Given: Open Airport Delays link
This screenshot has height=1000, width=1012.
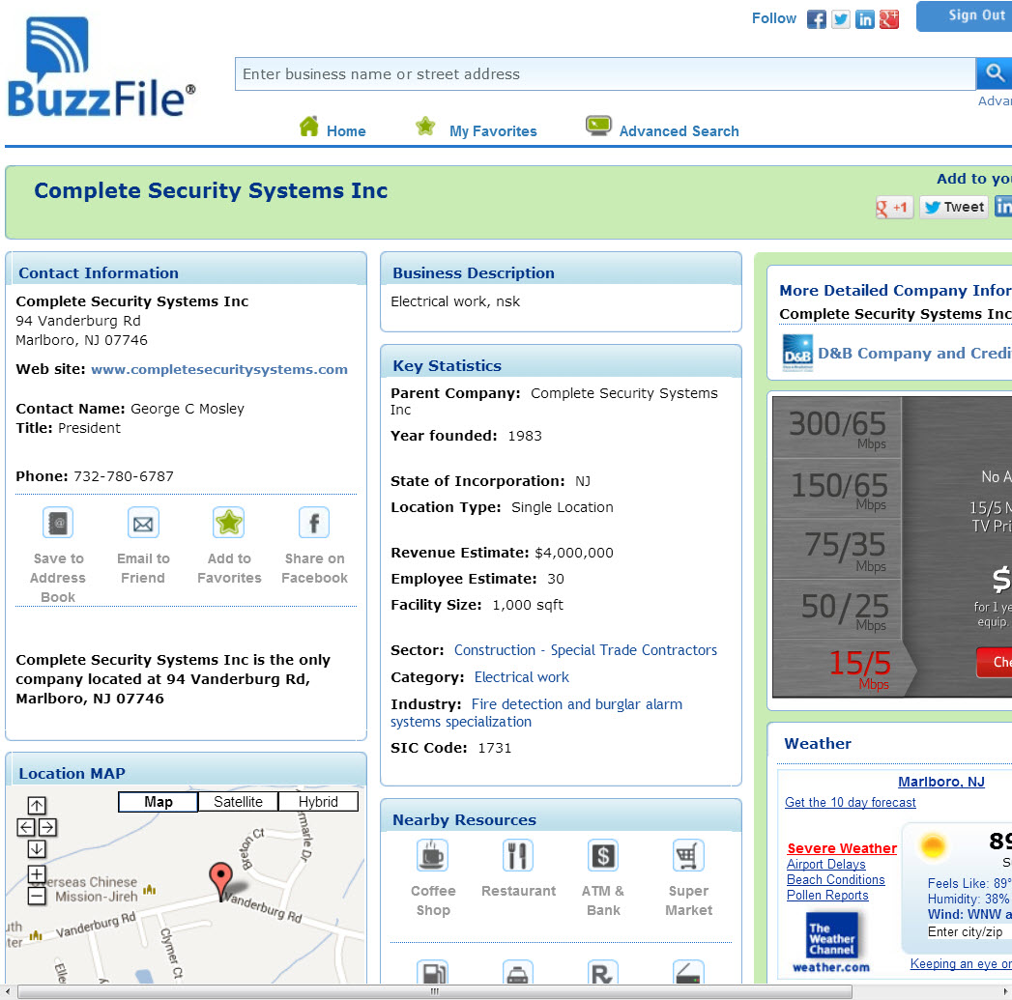Looking at the screenshot, I should point(826,864).
